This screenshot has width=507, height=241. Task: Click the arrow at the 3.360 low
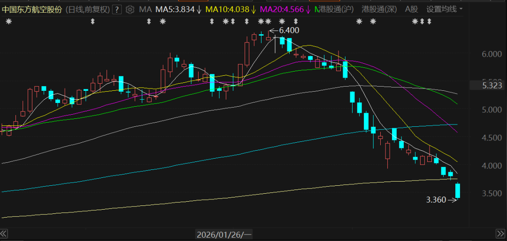coord(452,200)
